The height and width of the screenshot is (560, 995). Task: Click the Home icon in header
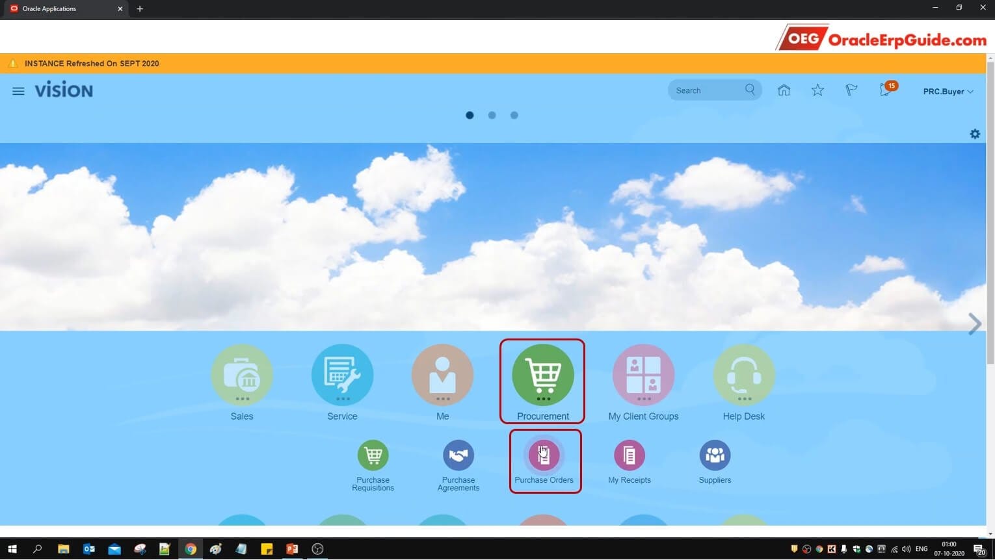click(784, 90)
